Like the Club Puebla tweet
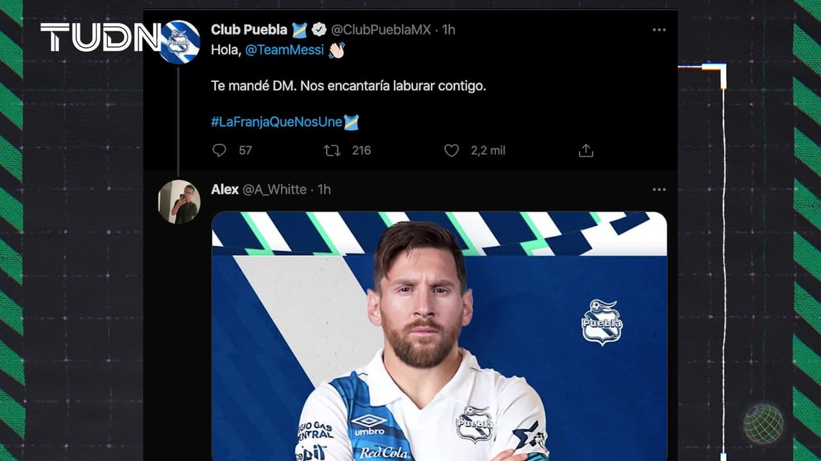This screenshot has height=461, width=821. (452, 150)
